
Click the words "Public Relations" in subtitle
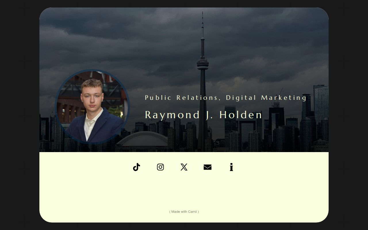tap(181, 98)
